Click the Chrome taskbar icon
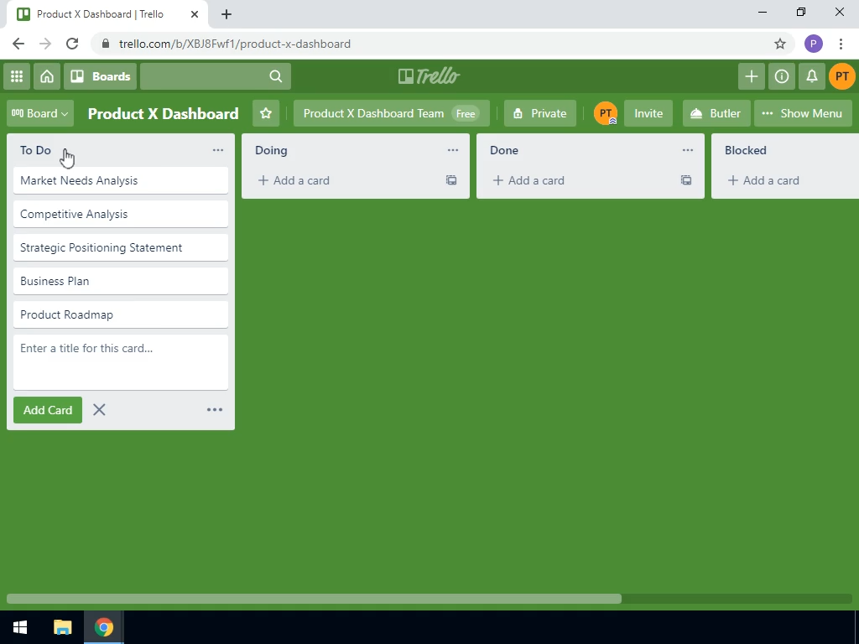859x644 pixels. [103, 627]
